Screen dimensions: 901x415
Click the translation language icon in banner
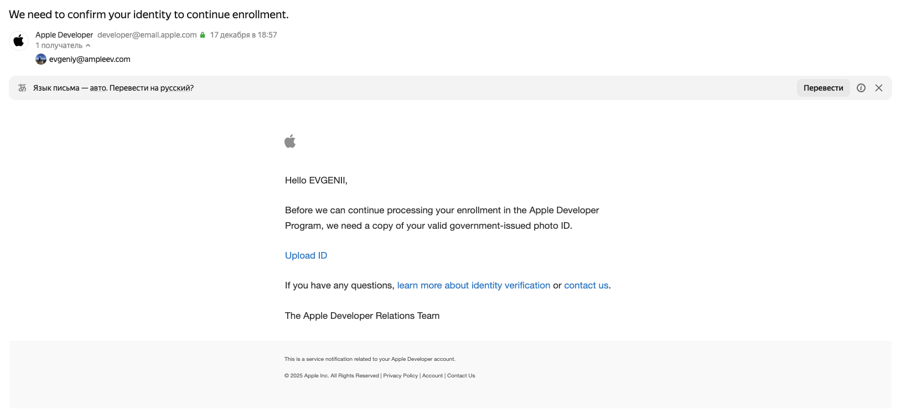(22, 88)
